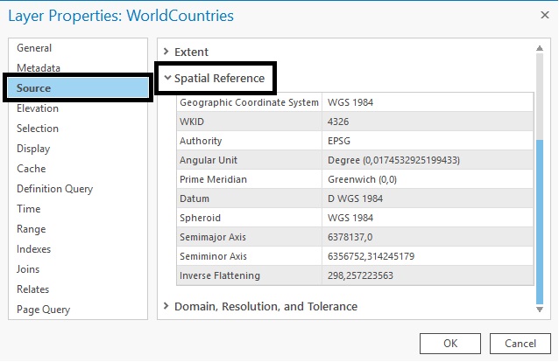559x362 pixels.
Task: Select the Source tab
Action: point(33,88)
